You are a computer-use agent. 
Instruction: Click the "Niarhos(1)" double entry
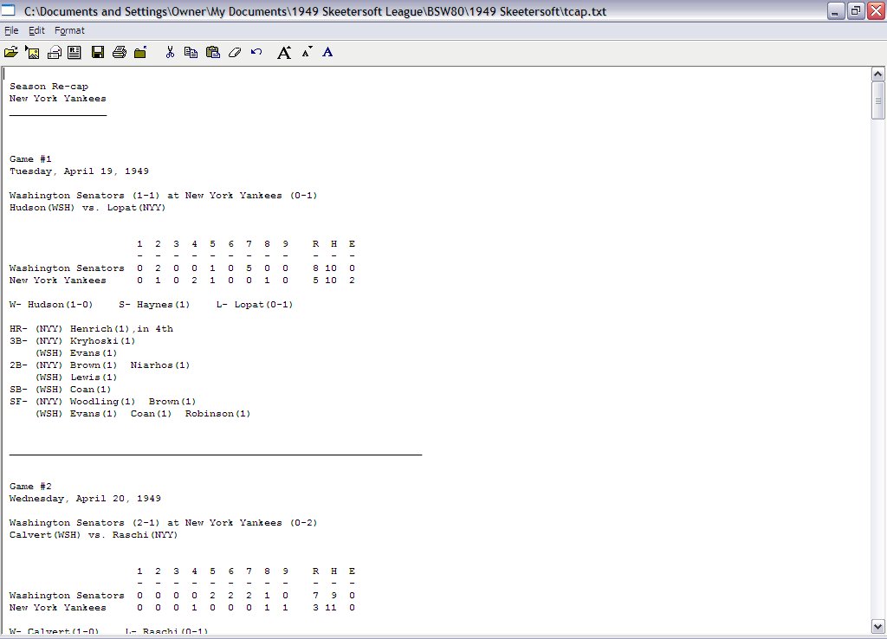[x=160, y=365]
